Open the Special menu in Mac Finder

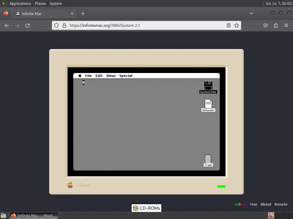click(x=126, y=76)
